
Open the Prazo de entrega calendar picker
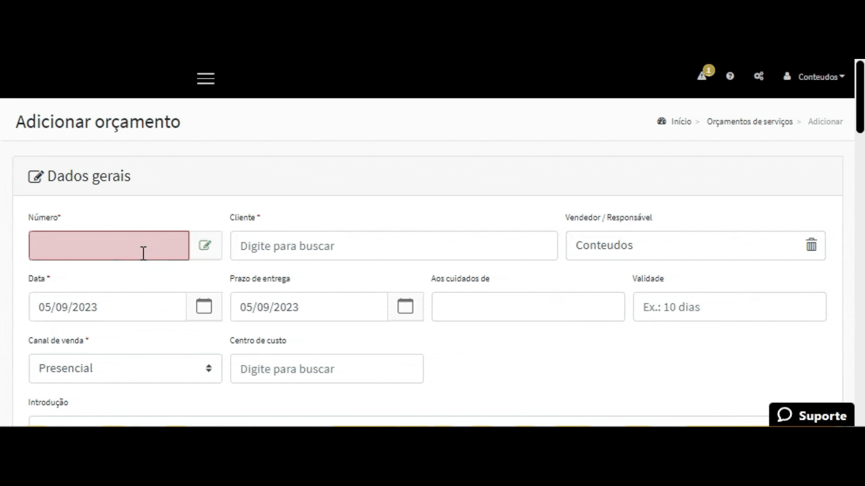(405, 306)
